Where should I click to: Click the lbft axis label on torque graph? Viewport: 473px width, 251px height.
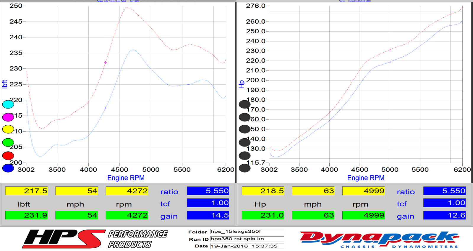(5, 84)
